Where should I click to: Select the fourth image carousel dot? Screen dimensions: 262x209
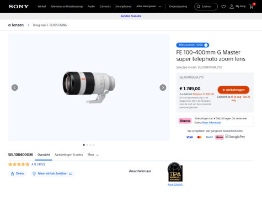tap(94, 145)
